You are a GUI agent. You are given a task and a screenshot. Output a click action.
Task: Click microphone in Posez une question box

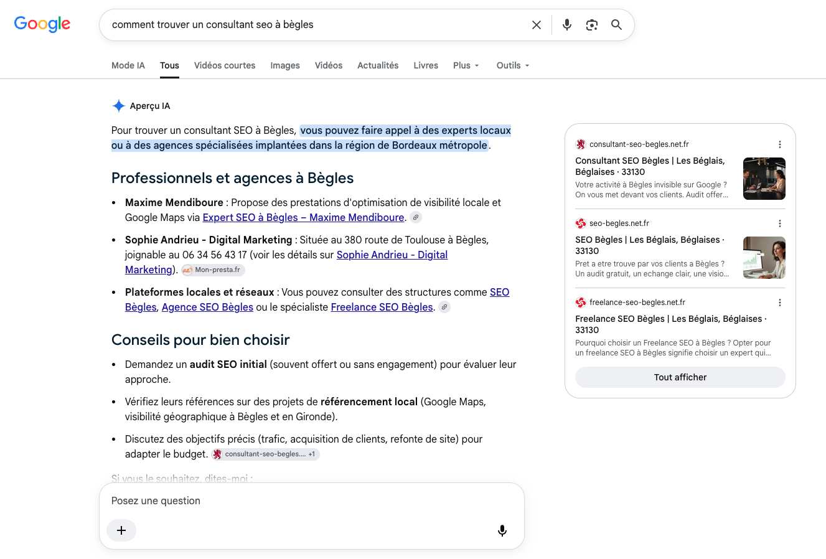click(502, 530)
